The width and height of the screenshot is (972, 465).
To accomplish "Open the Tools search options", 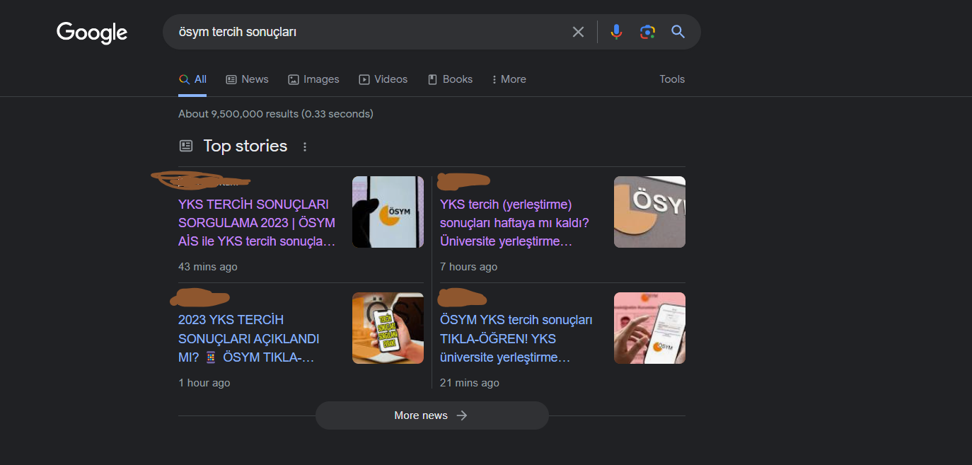I will click(672, 79).
